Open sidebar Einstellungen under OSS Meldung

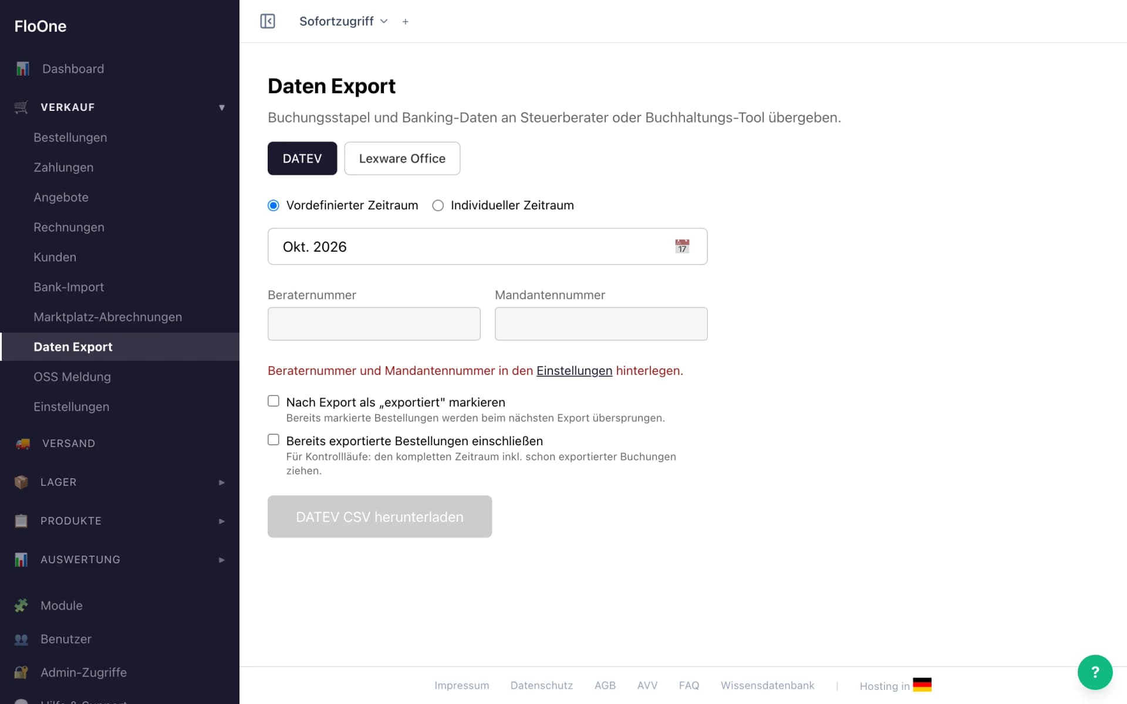[72, 407]
